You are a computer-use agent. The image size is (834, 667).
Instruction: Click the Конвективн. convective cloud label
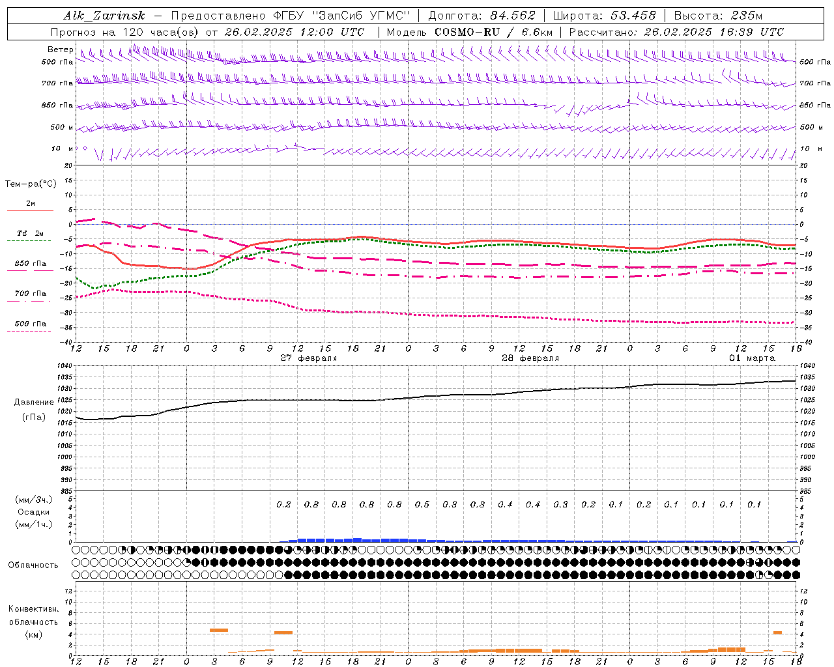click(x=33, y=609)
